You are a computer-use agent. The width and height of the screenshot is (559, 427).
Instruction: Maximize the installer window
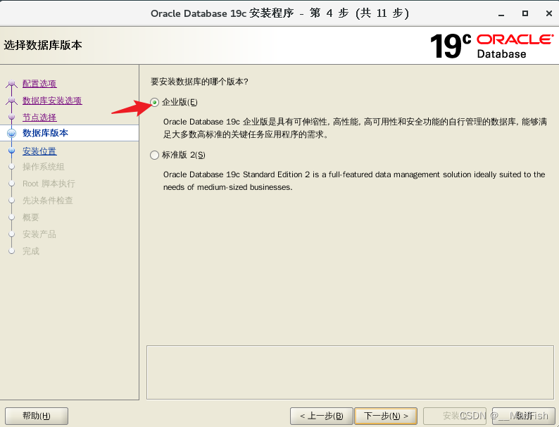[525, 13]
